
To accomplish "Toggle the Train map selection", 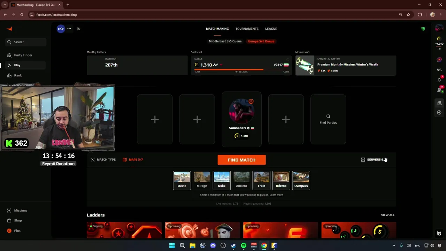I will click(x=261, y=180).
